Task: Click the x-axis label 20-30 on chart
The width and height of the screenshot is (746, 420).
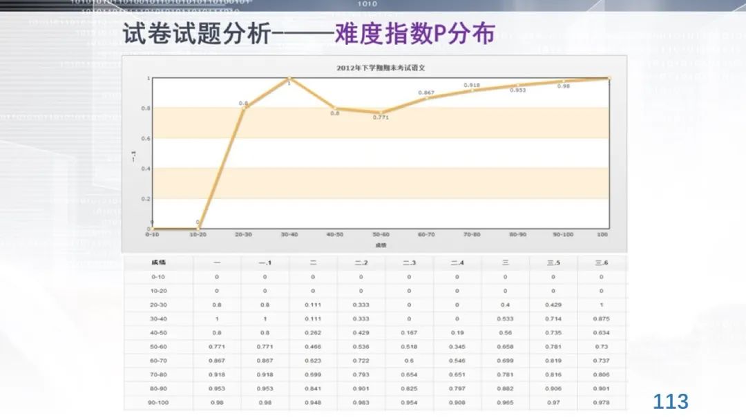Action: tap(244, 234)
